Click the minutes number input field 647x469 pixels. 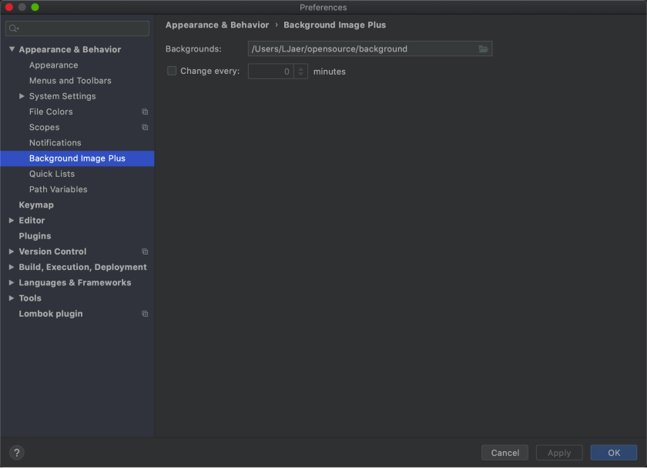[x=271, y=72]
